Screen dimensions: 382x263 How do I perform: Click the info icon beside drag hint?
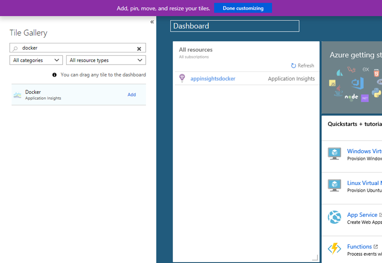tap(55, 75)
